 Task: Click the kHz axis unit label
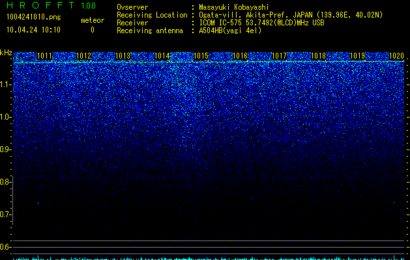click(6, 53)
